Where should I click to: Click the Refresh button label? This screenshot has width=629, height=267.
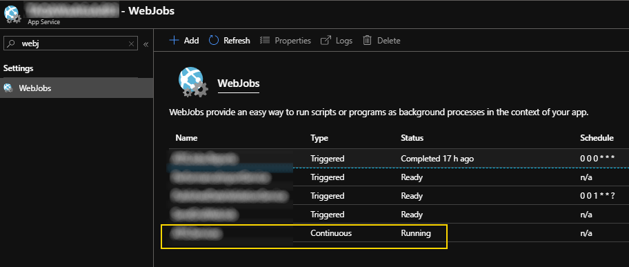click(x=237, y=41)
